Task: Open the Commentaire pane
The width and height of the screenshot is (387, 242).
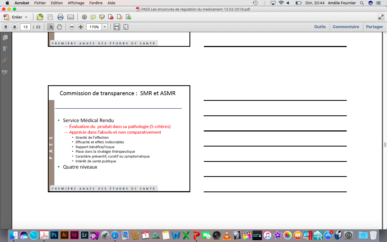Action: tap(346, 27)
